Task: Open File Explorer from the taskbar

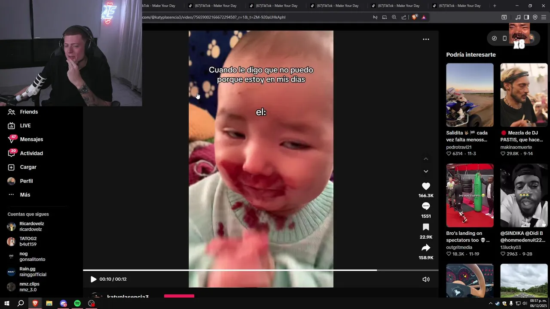Action: coord(49,303)
